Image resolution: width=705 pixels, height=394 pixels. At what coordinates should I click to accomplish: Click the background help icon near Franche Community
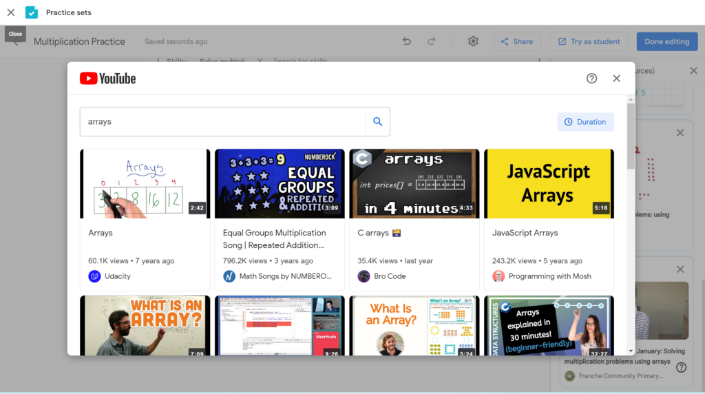click(682, 367)
